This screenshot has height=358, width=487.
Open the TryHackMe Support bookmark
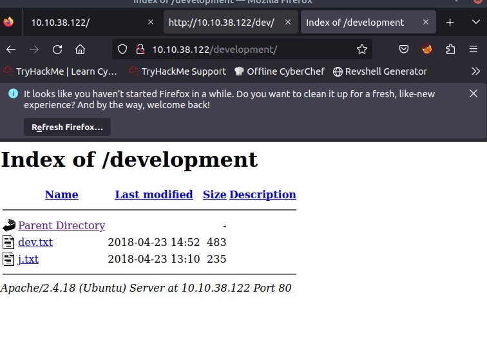[177, 71]
